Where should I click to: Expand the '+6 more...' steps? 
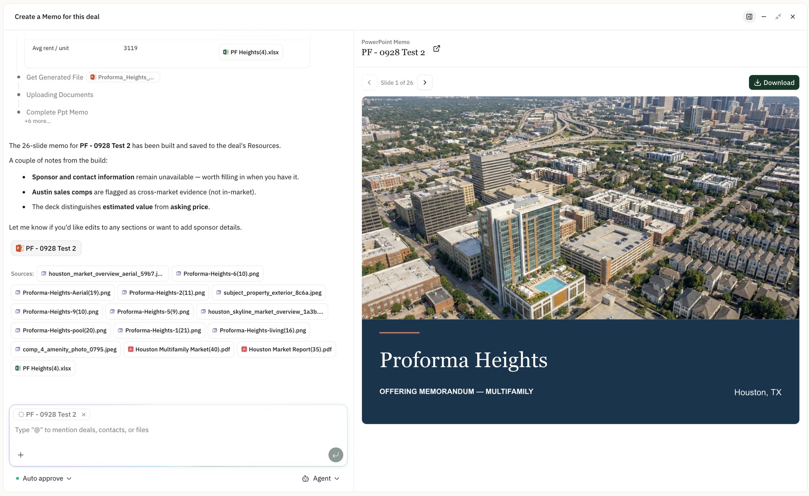[x=38, y=121]
